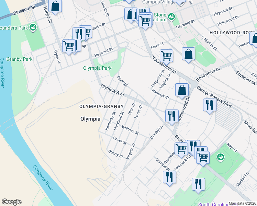
Task: Click Founders Park green pin icon
Action: pyautogui.click(x=33, y=27)
